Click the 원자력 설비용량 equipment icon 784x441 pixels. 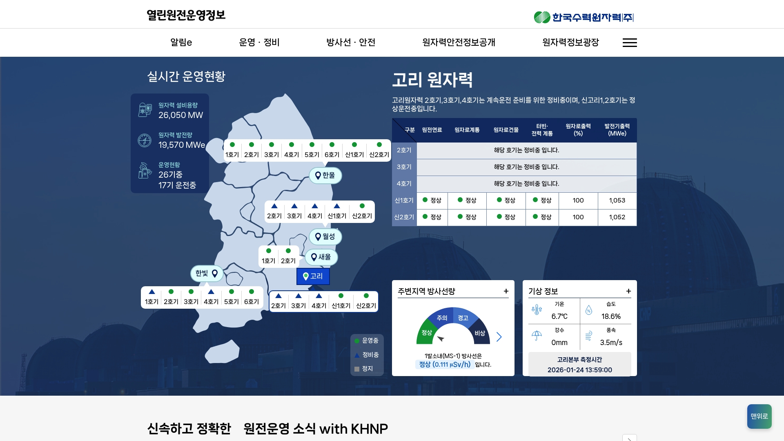(145, 110)
